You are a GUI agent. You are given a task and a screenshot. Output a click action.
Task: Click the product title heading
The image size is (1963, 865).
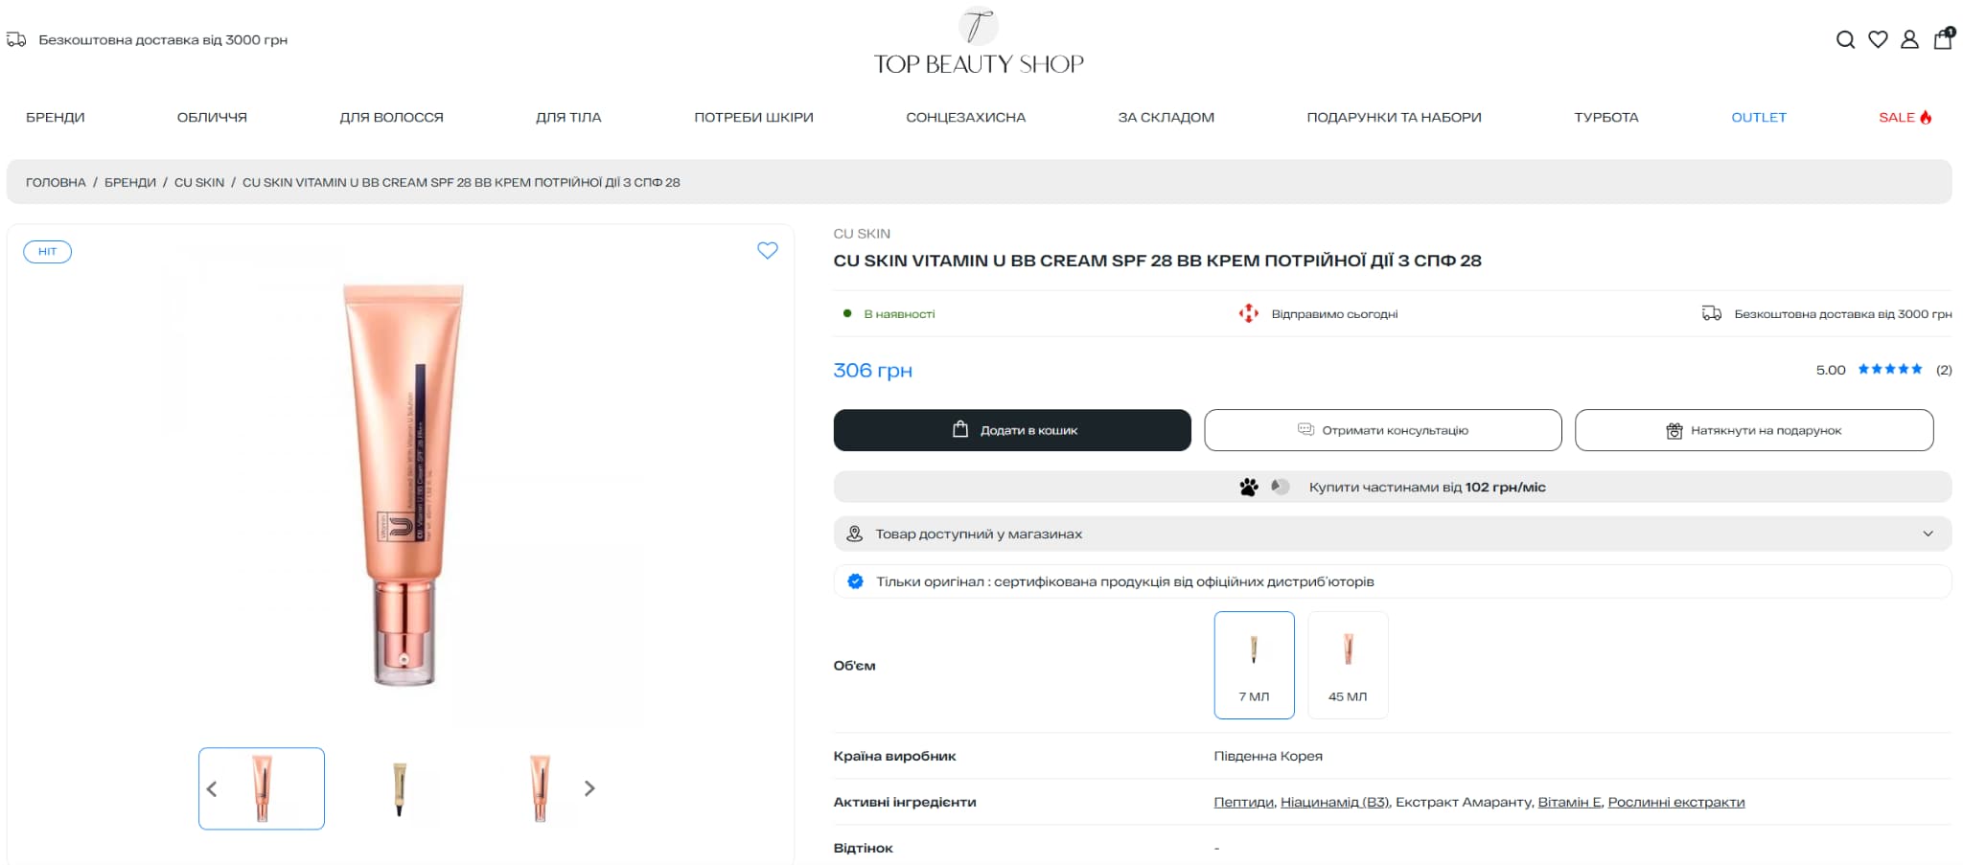1157,261
